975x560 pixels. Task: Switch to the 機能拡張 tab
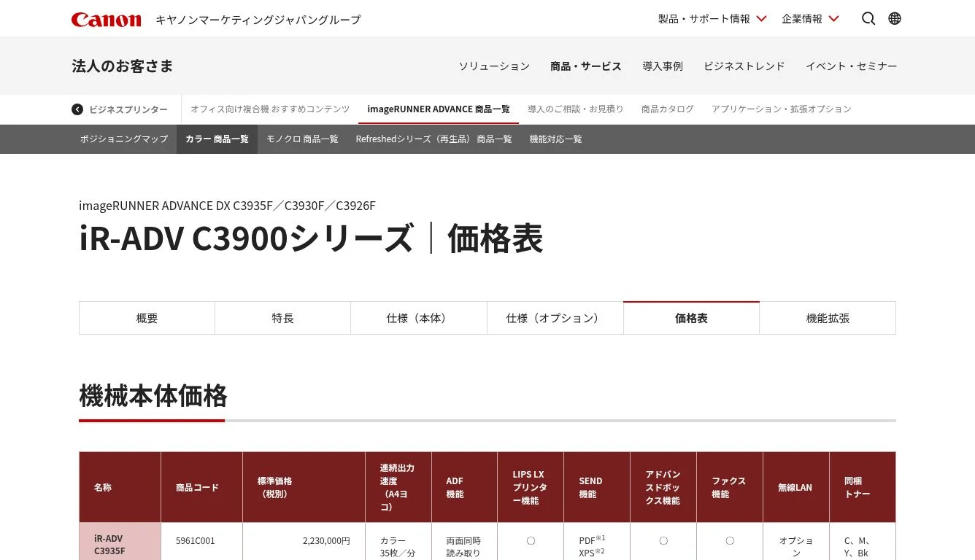coord(828,318)
